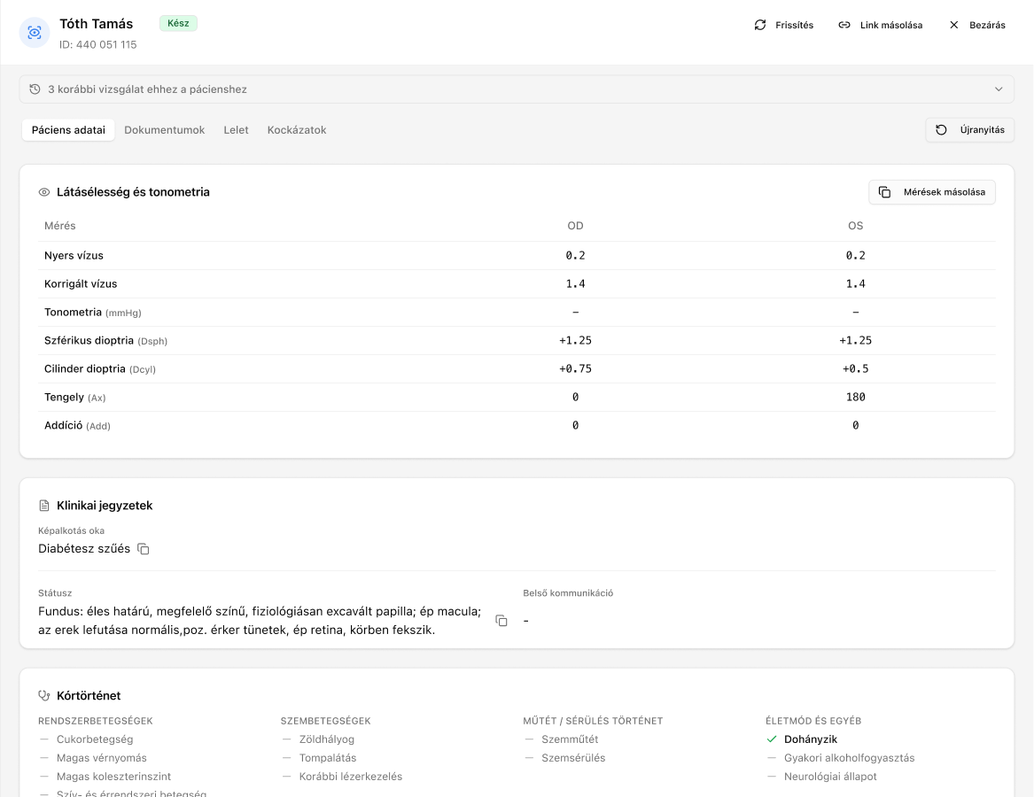
Task: Click the document icon beside Klinikai jegyzetek
Action: pyautogui.click(x=44, y=506)
